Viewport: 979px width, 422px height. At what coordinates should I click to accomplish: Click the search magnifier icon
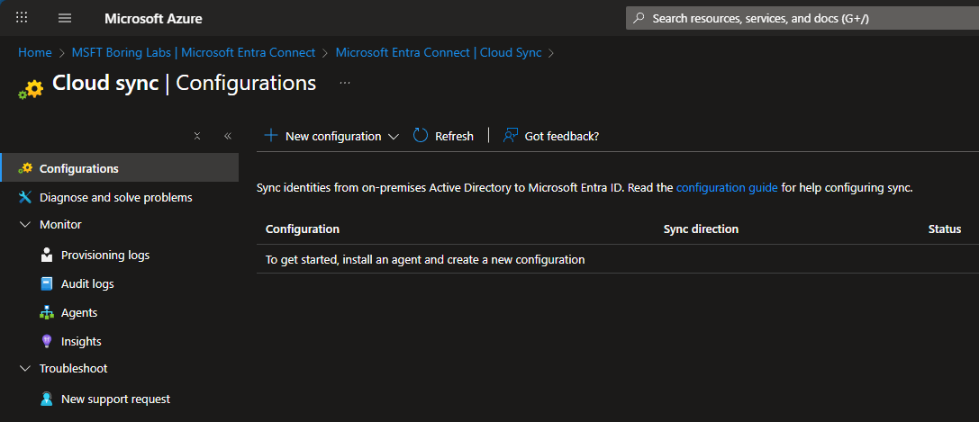tap(639, 18)
